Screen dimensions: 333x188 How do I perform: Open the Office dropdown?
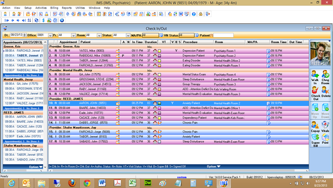50,35
